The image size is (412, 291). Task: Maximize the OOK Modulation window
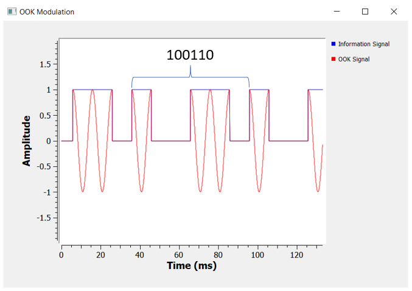[x=365, y=12]
